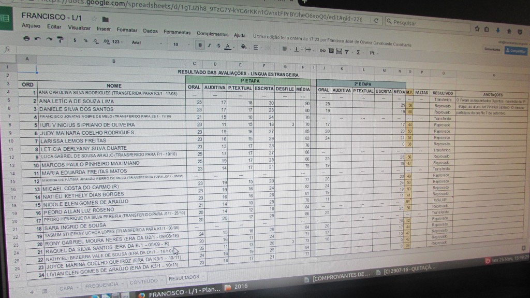
Task: Star the FRANCISCO - L/1 document
Action: pyautogui.click(x=94, y=19)
